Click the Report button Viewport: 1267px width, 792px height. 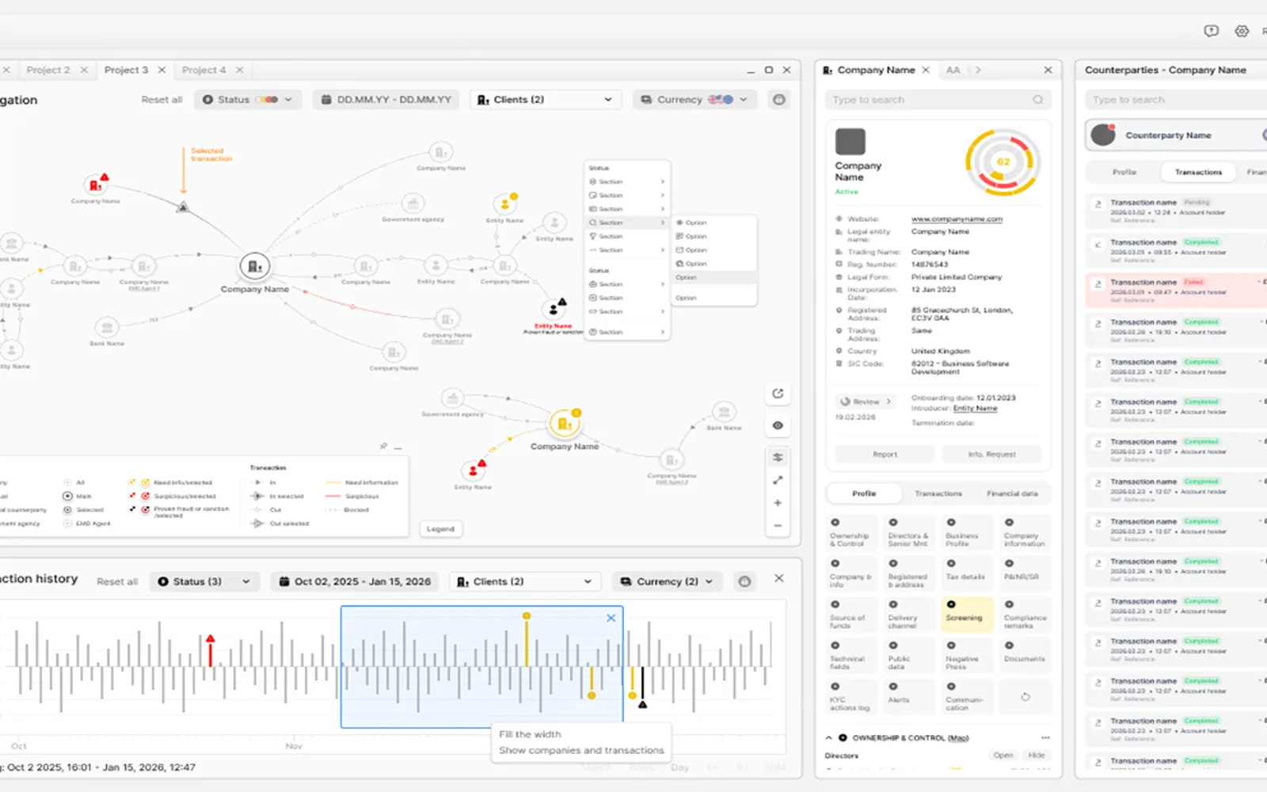pyautogui.click(x=885, y=455)
